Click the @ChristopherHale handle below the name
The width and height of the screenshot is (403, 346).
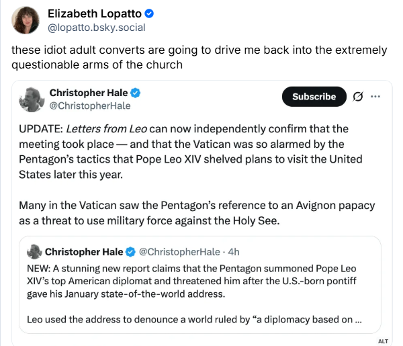pyautogui.click(x=90, y=106)
